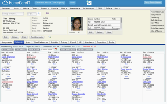
Task: Open the Reports dropdown menu
Action: click(x=45, y=8)
